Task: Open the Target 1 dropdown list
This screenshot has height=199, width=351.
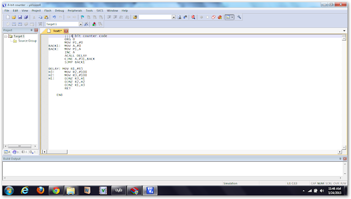Action: pyautogui.click(x=81, y=24)
